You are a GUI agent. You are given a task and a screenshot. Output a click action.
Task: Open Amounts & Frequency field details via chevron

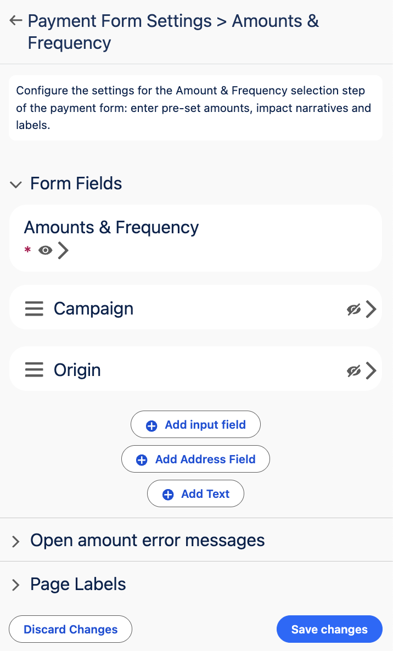click(63, 250)
